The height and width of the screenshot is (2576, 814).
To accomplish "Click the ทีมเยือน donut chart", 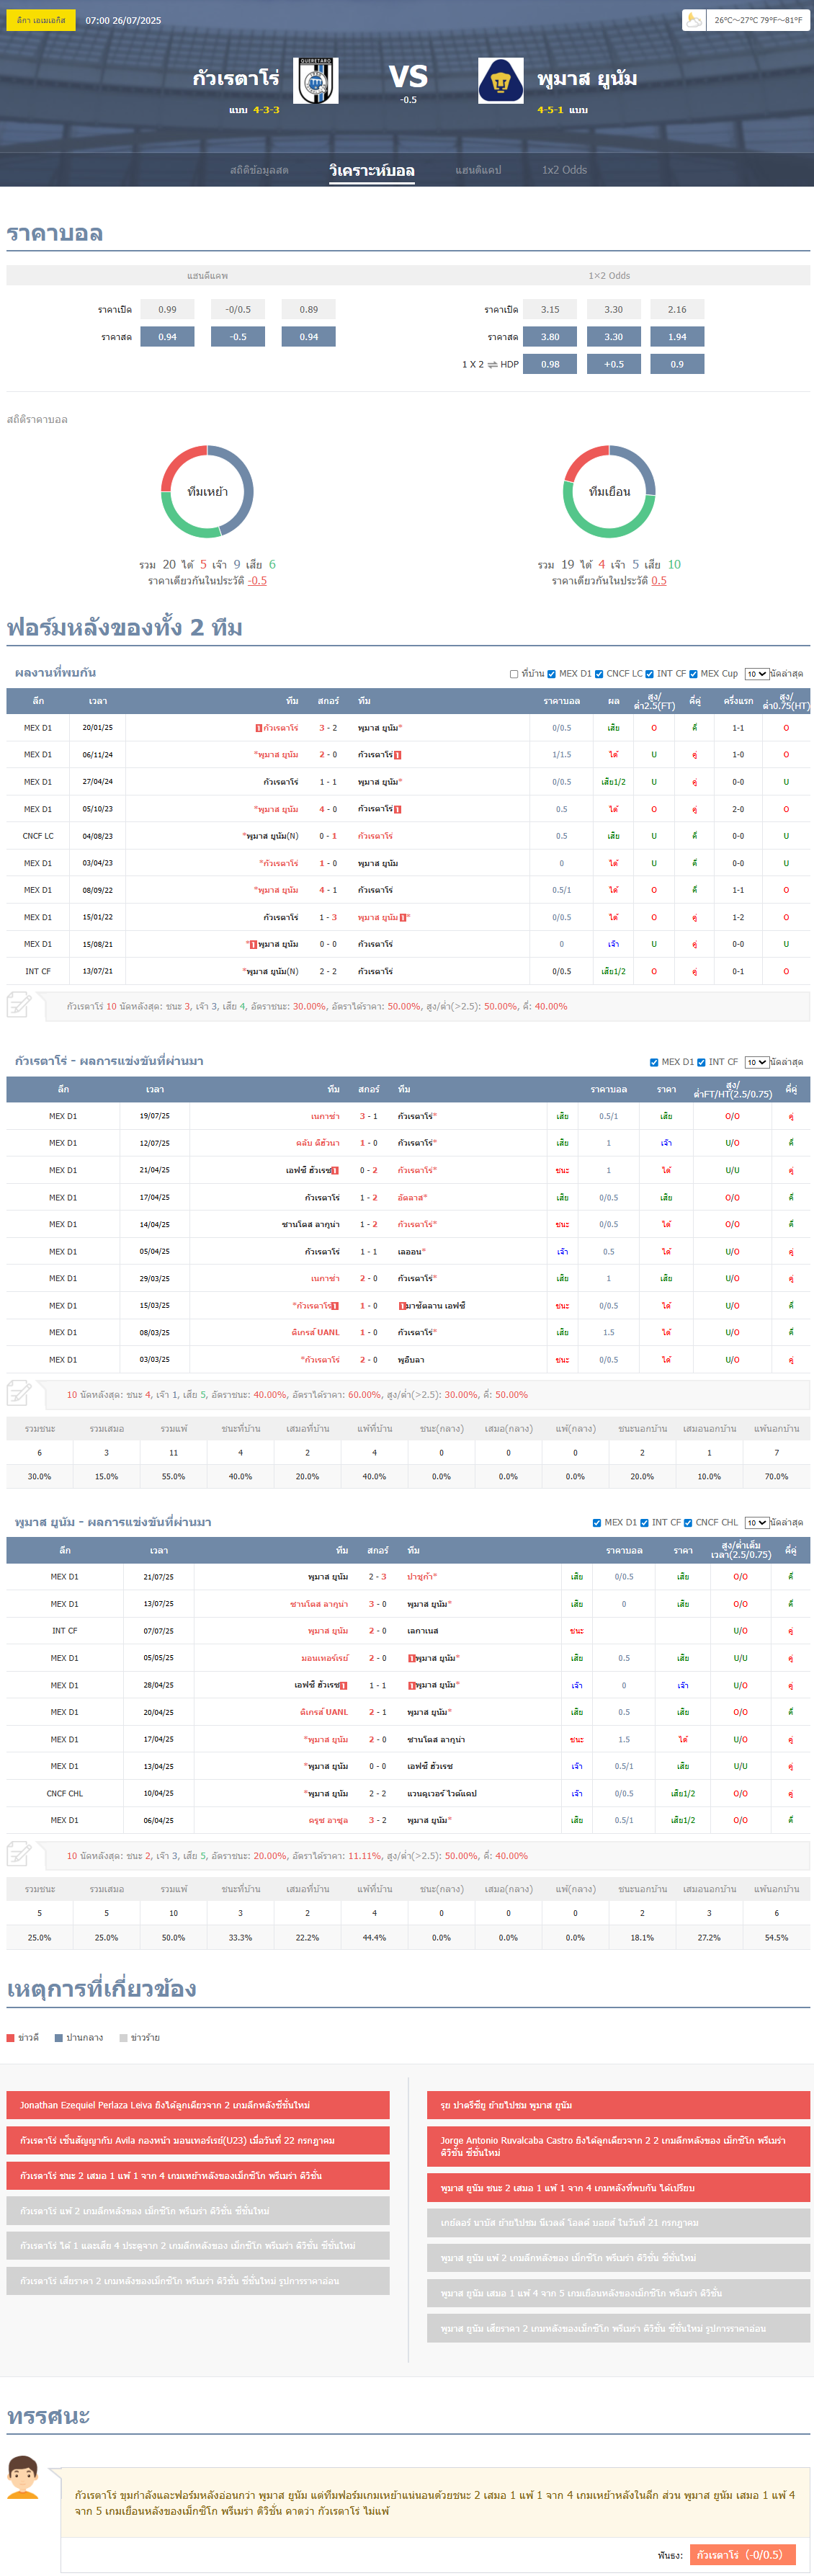I will tap(609, 491).
